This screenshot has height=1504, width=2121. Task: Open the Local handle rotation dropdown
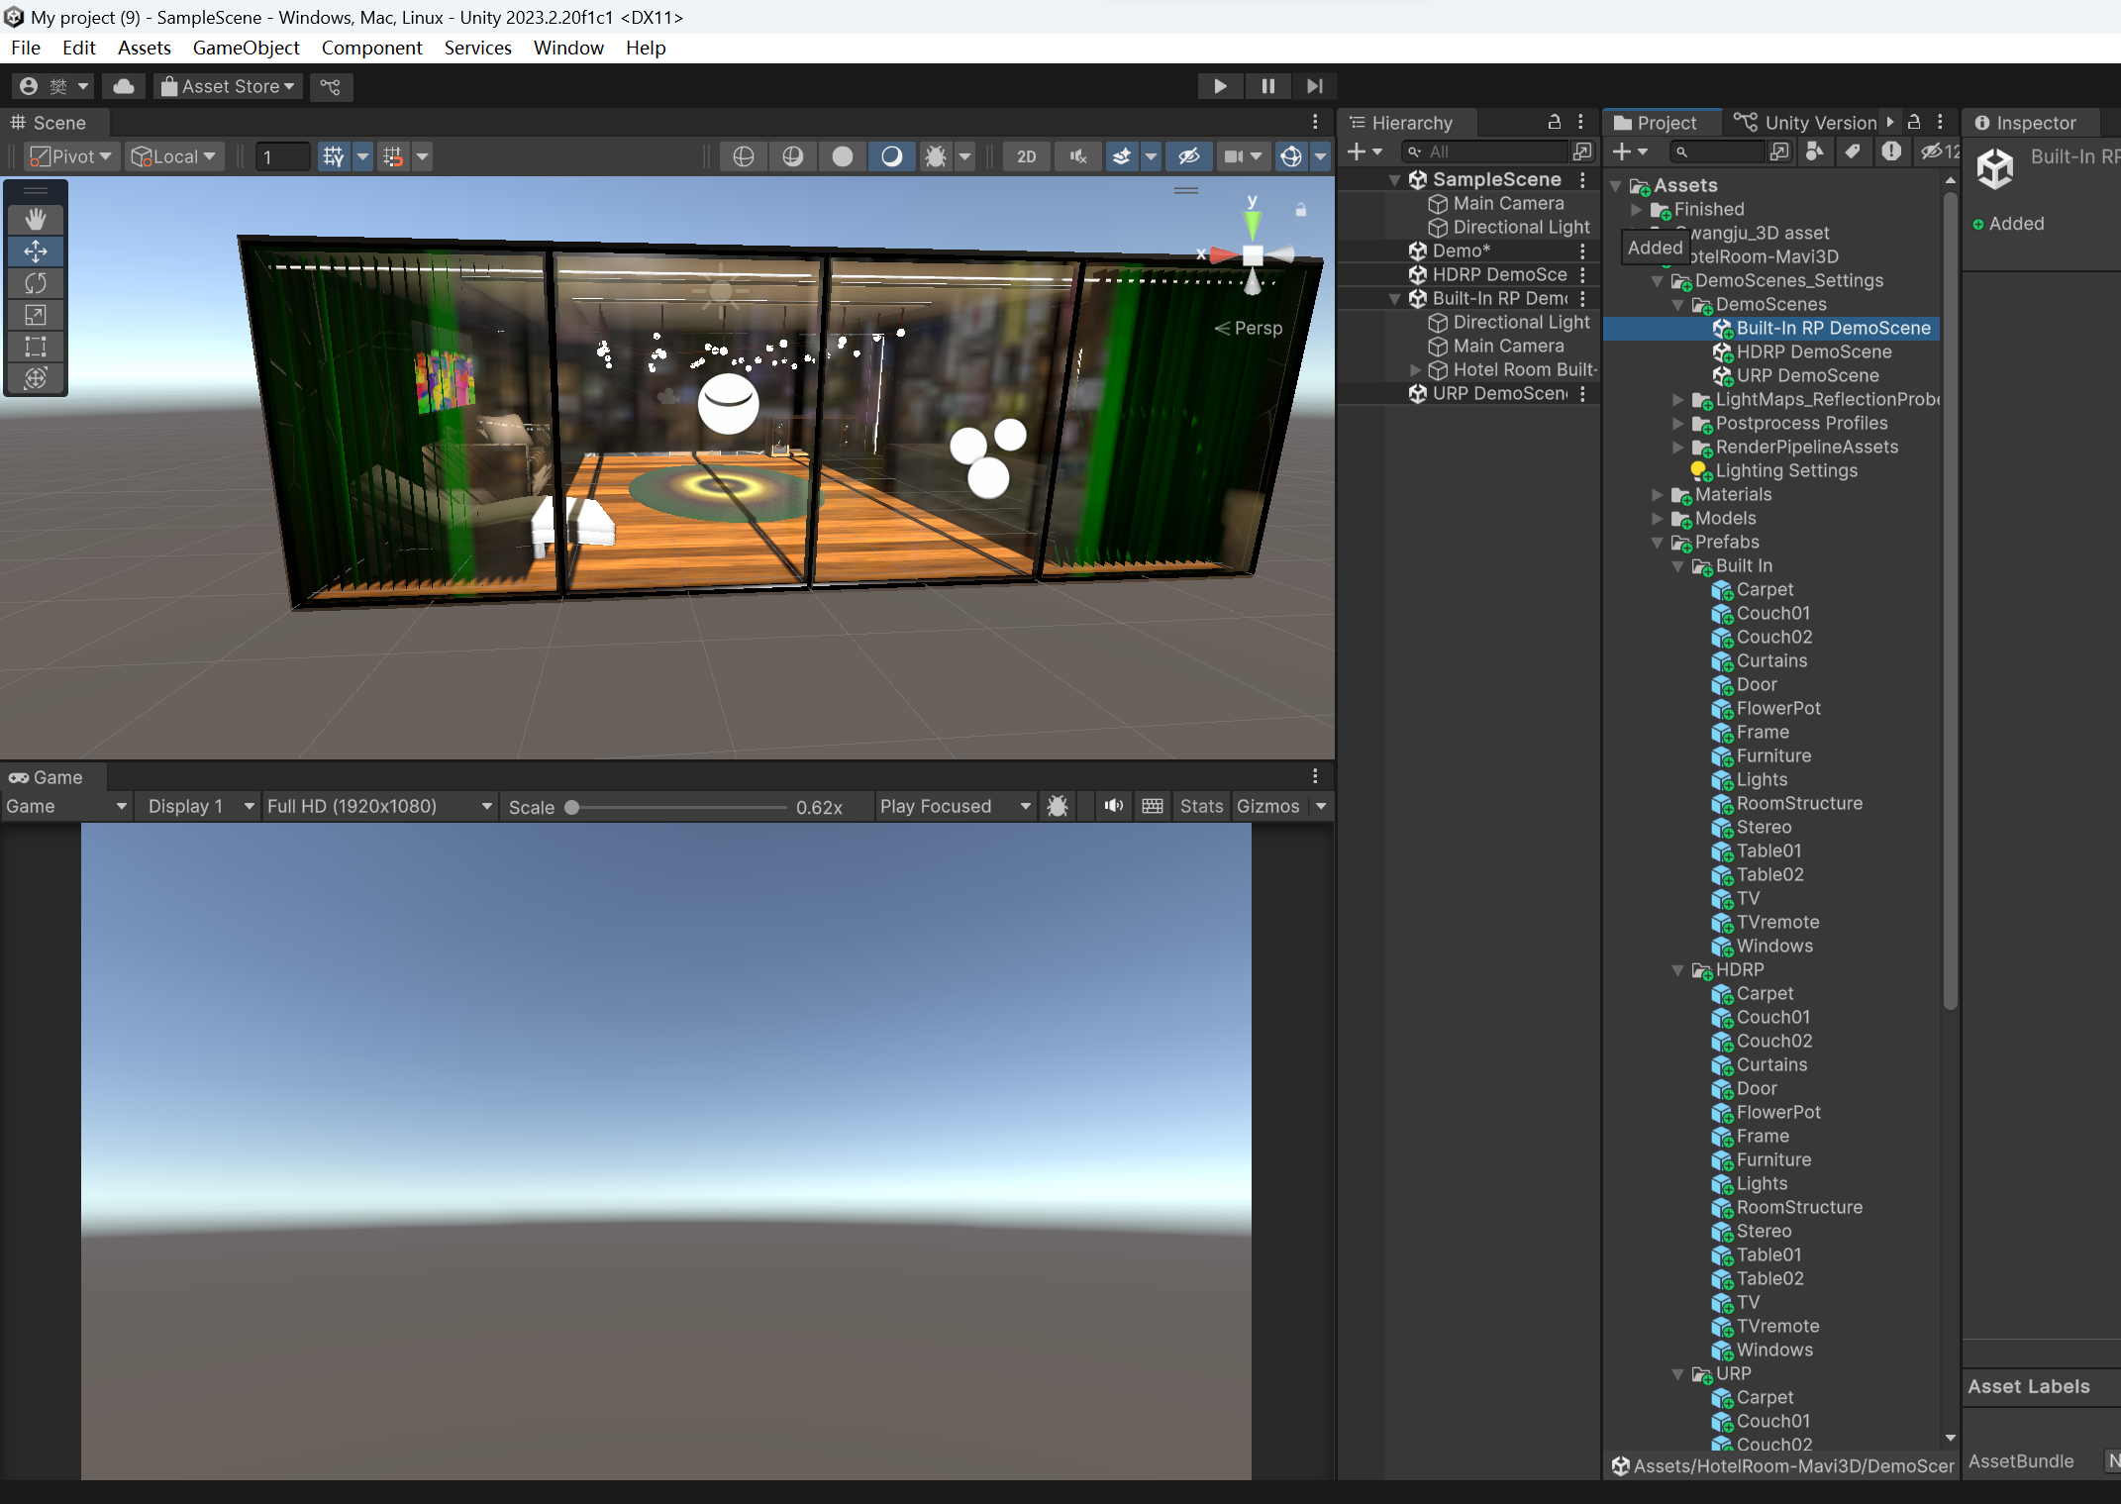click(174, 156)
